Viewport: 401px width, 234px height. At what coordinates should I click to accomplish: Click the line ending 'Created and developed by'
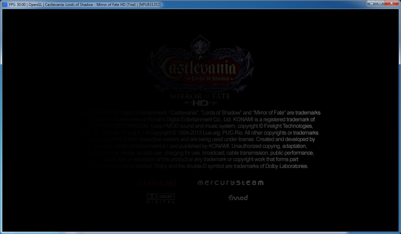tap(200, 139)
